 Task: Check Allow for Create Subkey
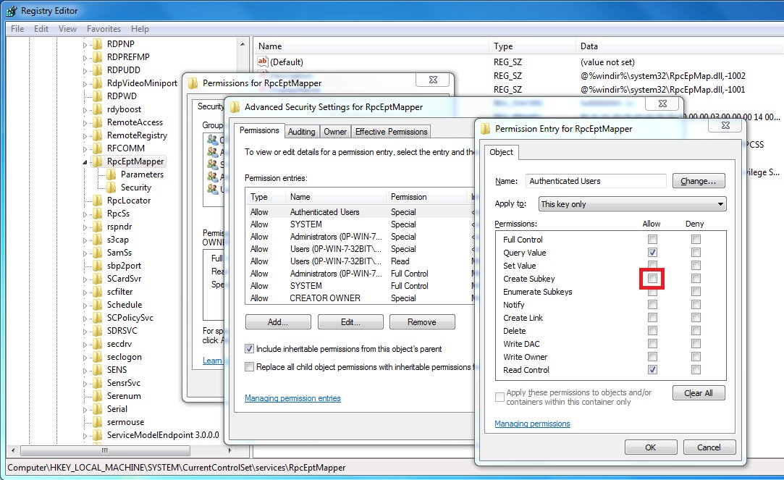(652, 279)
